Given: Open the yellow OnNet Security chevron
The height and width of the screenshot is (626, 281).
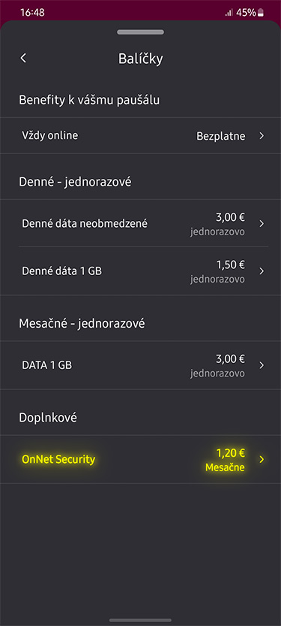Looking at the screenshot, I should click(x=262, y=459).
